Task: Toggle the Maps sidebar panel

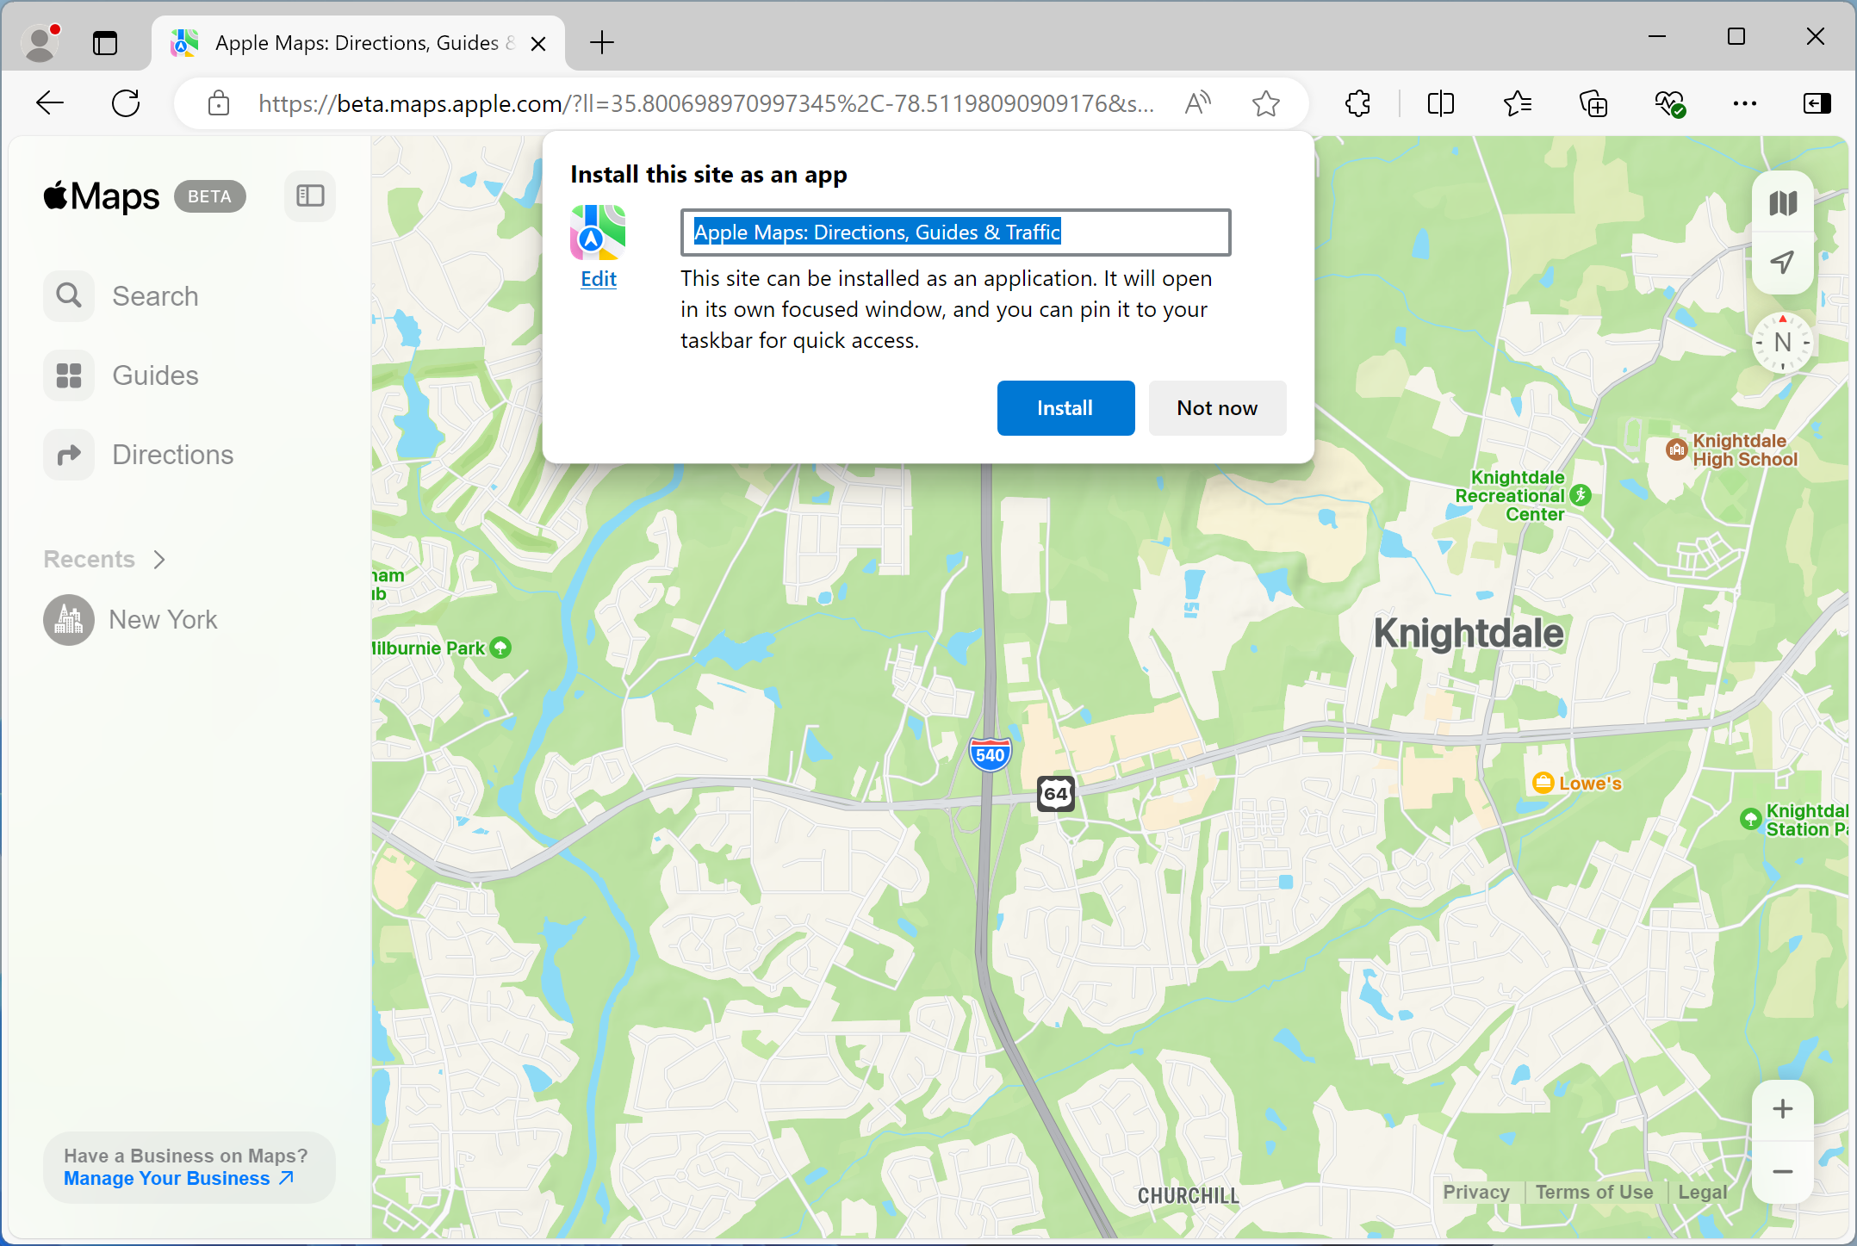Action: coord(309,195)
